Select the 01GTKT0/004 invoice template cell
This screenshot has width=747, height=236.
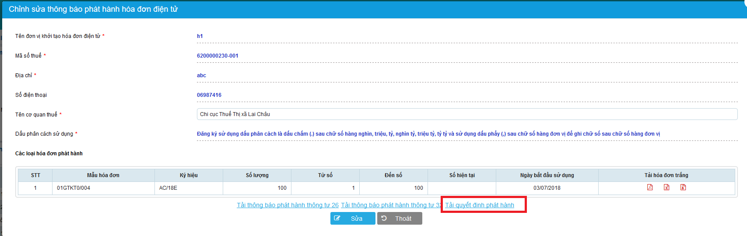pos(74,188)
